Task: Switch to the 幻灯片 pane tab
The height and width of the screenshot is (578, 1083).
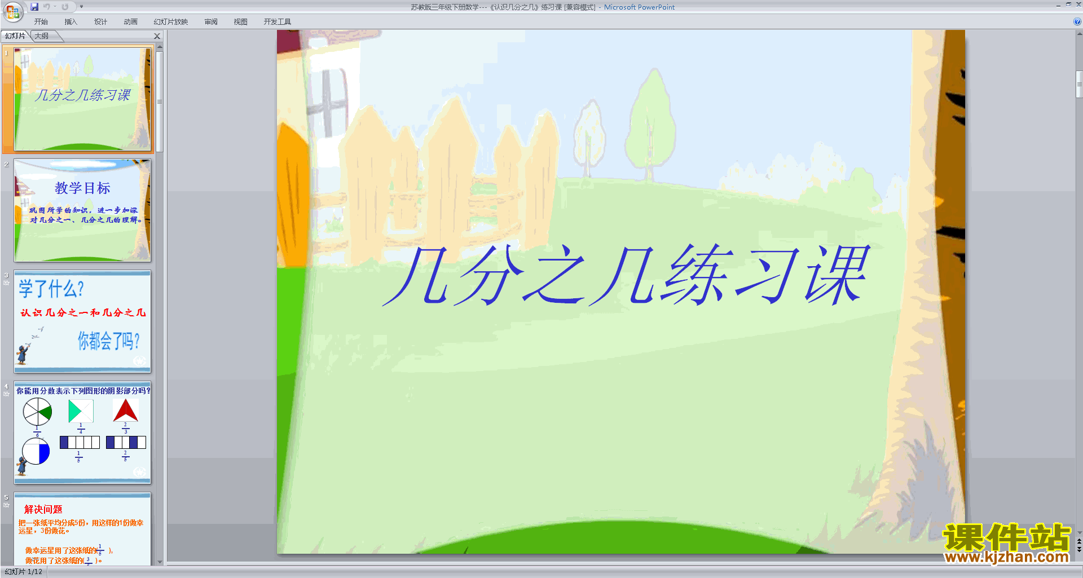Action: 15,36
